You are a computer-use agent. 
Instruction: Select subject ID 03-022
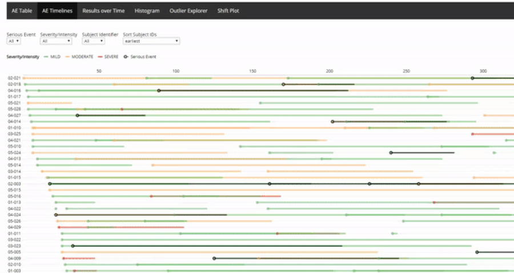(x=14, y=240)
